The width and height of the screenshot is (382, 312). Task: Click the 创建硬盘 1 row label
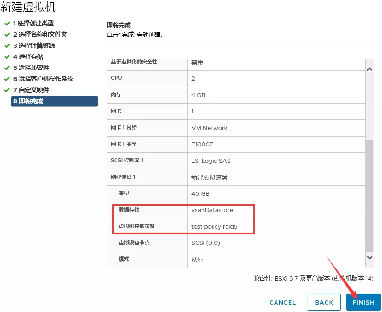[x=123, y=177]
